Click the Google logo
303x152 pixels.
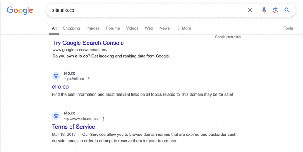click(20, 10)
